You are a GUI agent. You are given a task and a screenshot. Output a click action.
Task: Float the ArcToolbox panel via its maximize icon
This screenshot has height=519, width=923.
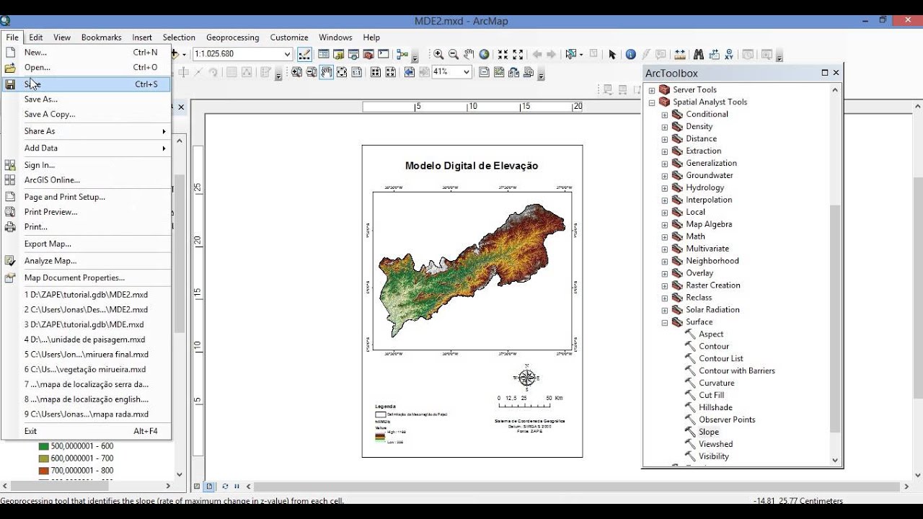pos(825,73)
